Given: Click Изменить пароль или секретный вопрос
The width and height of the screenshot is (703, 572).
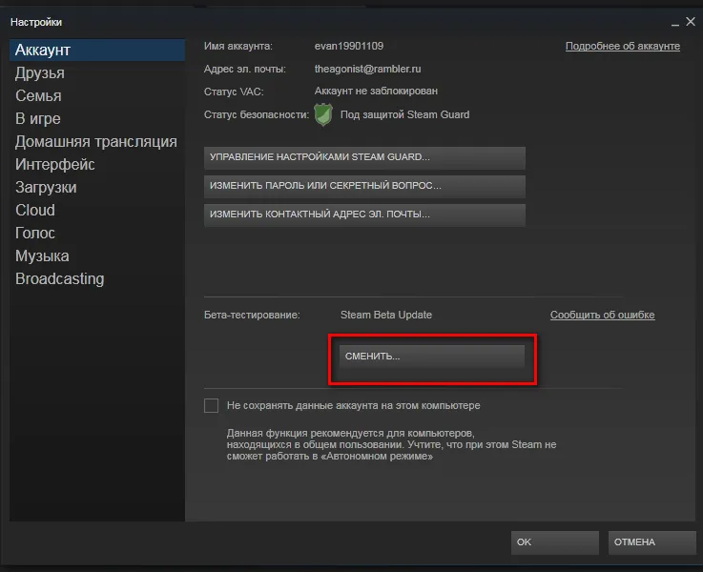Looking at the screenshot, I should (x=364, y=186).
